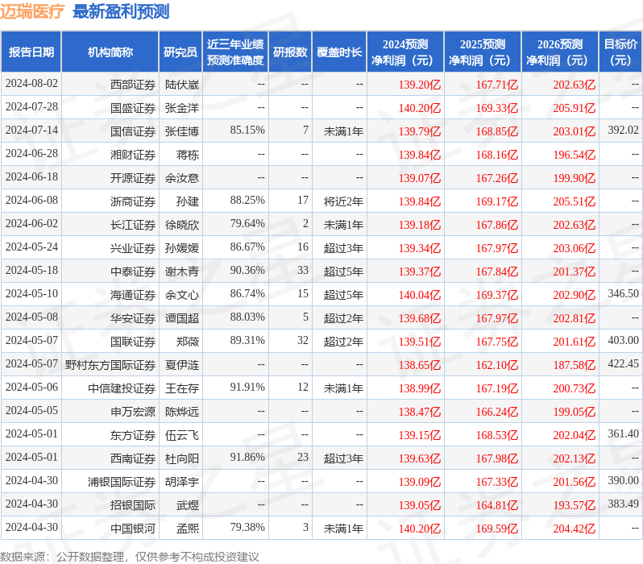Select coverage duration 将近2年
The image size is (643, 564).
tap(343, 201)
